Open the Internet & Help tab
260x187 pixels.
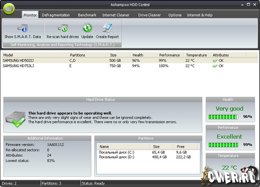pyautogui.click(x=200, y=15)
